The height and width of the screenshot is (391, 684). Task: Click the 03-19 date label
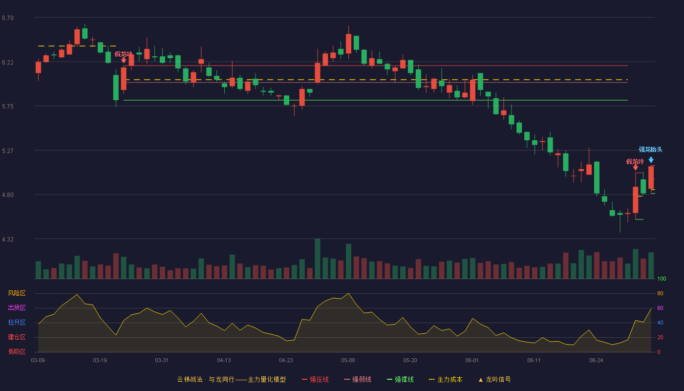point(100,360)
